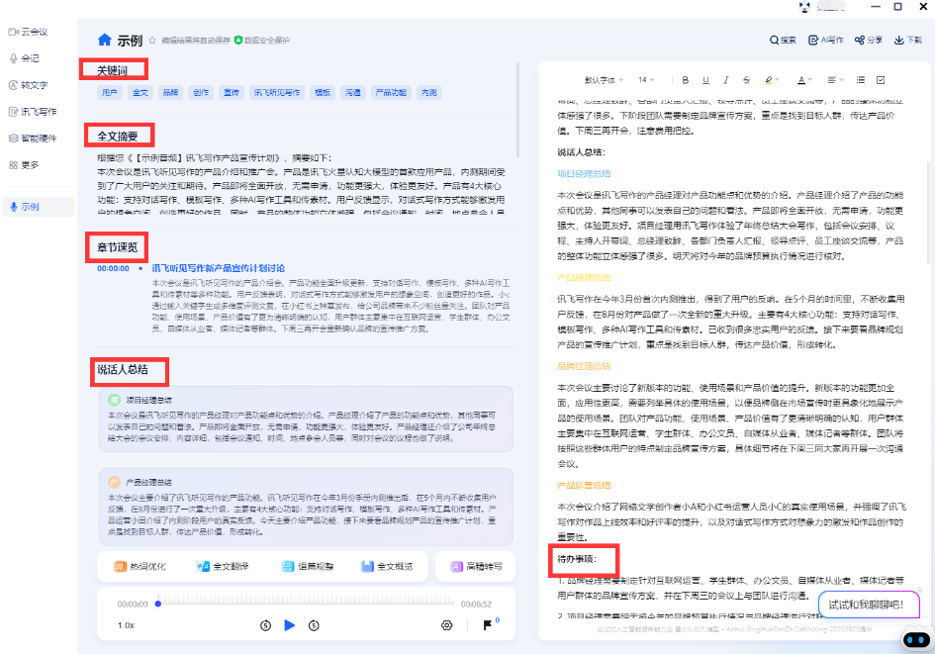This screenshot has height=654, width=935.
Task: Click the home icon beside 示例
Action: coord(104,40)
